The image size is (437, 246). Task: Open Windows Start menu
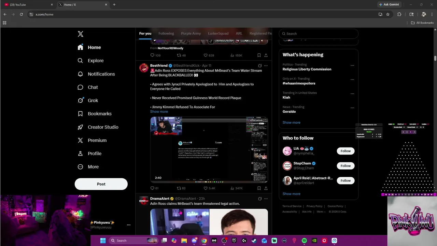(x=103, y=241)
